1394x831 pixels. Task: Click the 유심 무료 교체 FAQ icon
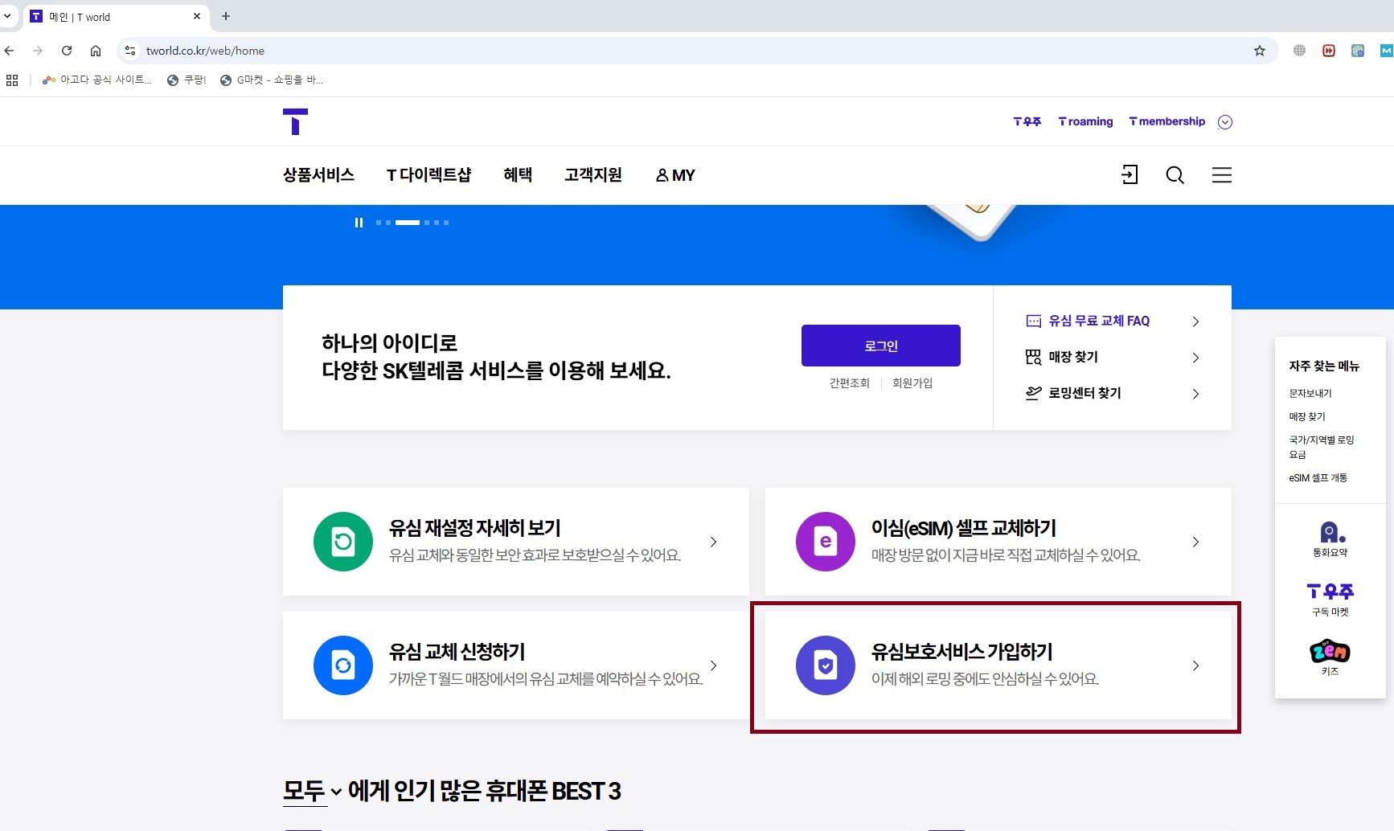(x=1033, y=321)
